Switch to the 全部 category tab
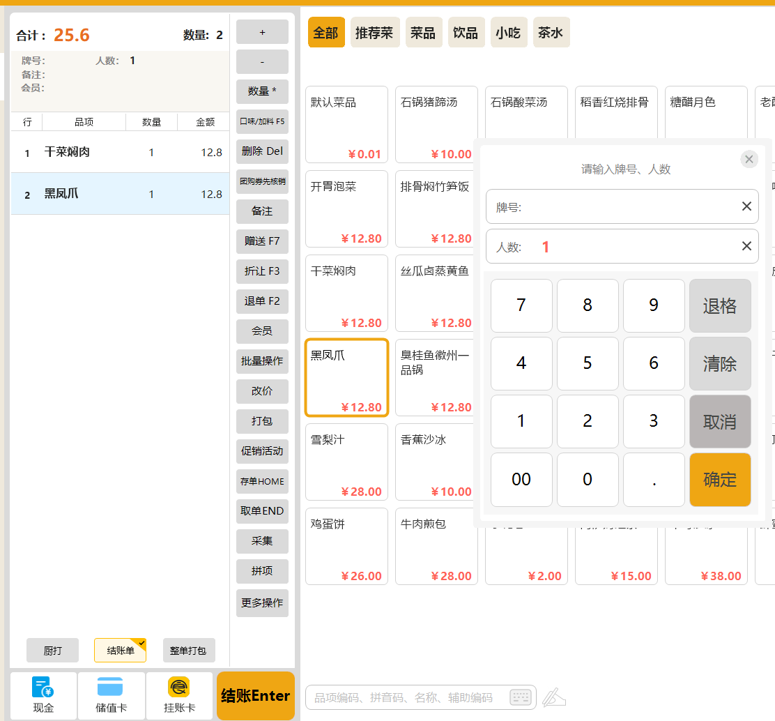 point(326,33)
